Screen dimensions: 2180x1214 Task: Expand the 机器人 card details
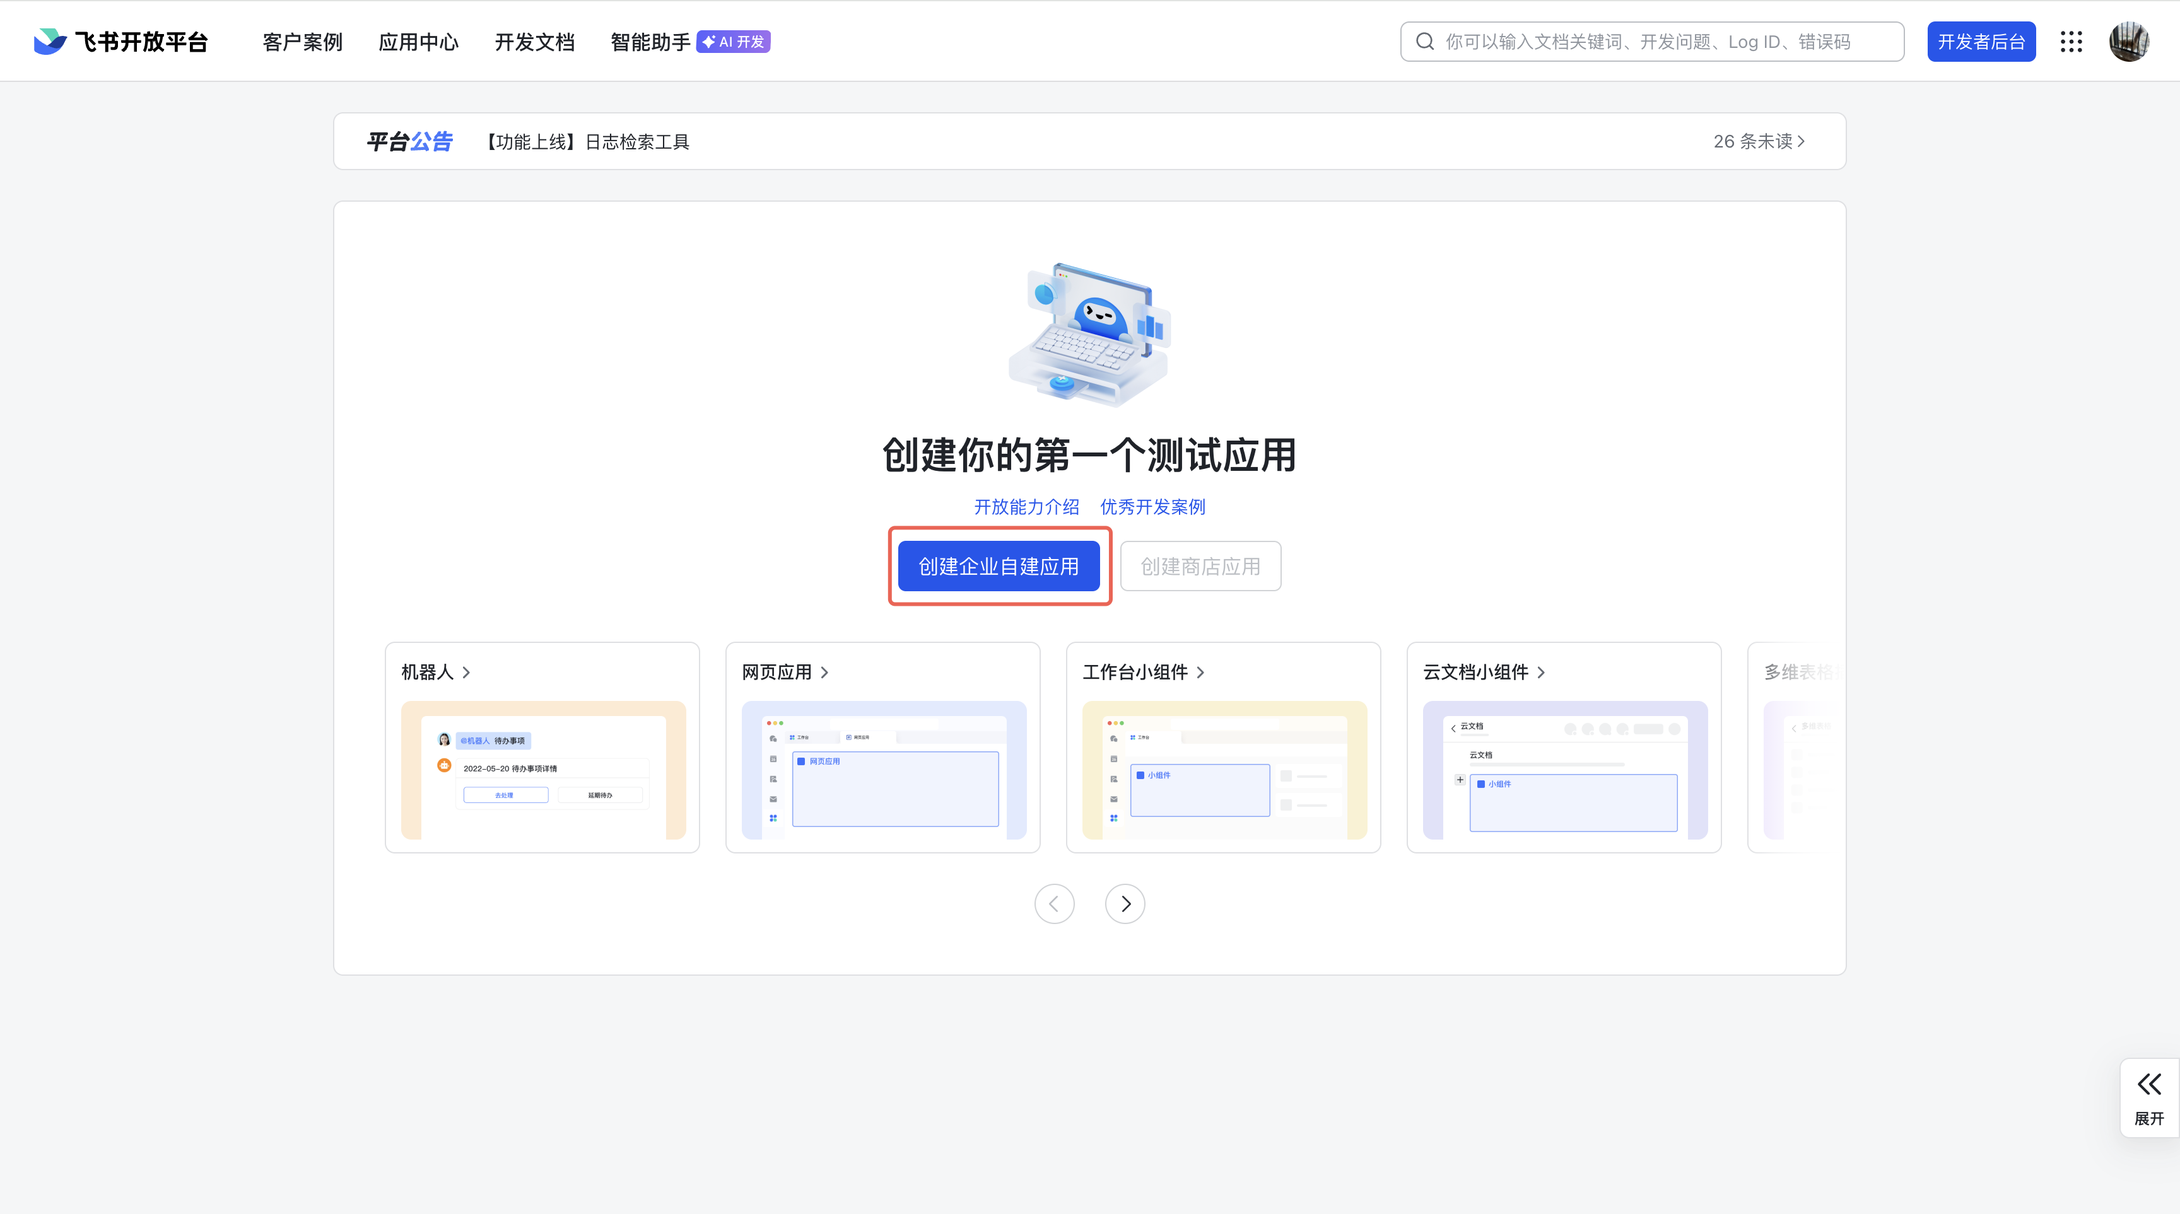click(x=466, y=672)
